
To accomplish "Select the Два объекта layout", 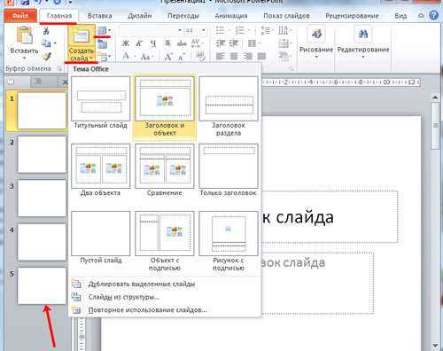I will [100, 170].
